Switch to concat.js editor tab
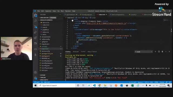 tap(133, 15)
